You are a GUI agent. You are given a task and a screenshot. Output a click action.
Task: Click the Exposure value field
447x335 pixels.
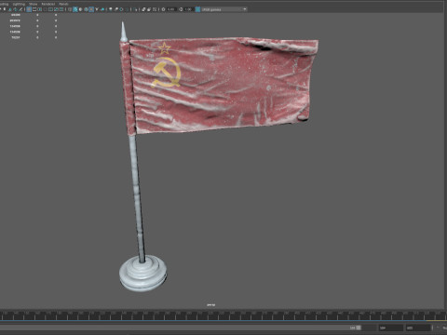171,9
